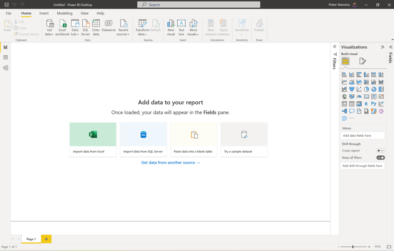Expand the Filters pane
This screenshot has height=251, width=394.
tap(335, 47)
